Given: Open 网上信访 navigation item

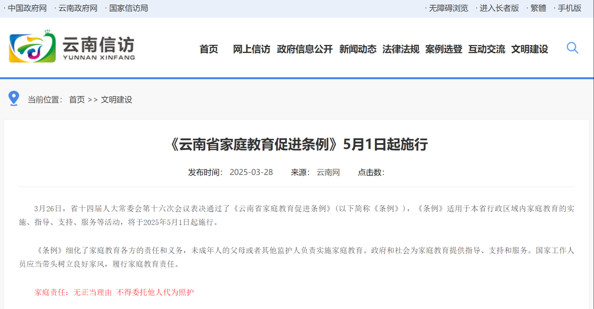Looking at the screenshot, I should click(251, 49).
